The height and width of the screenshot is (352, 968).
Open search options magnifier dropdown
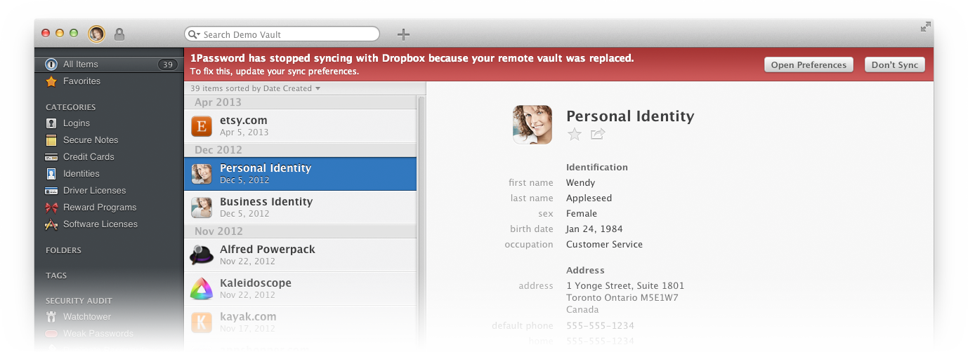[195, 34]
